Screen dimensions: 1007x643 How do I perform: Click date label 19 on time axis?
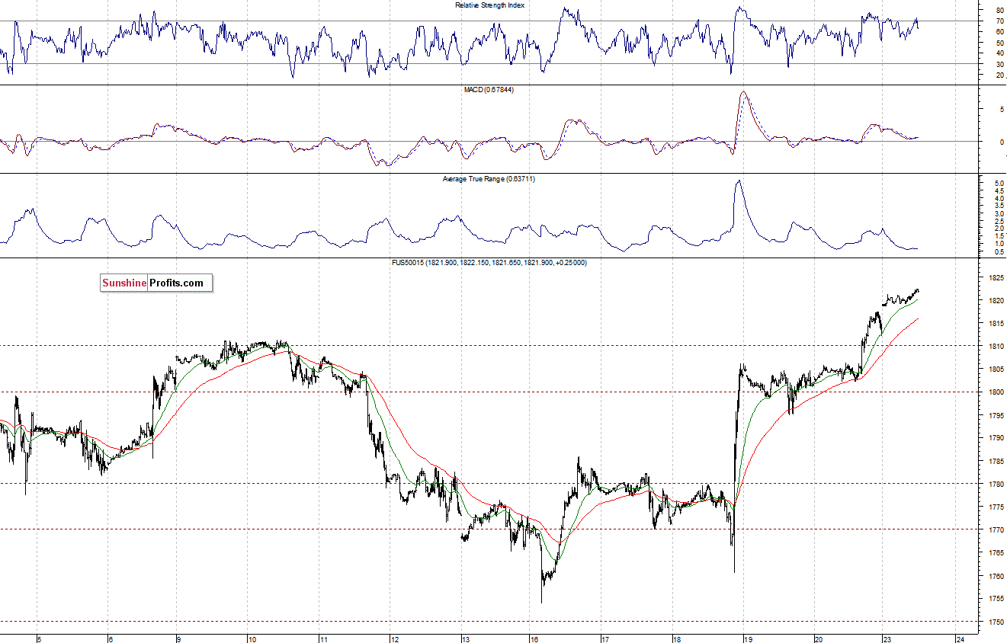click(749, 639)
